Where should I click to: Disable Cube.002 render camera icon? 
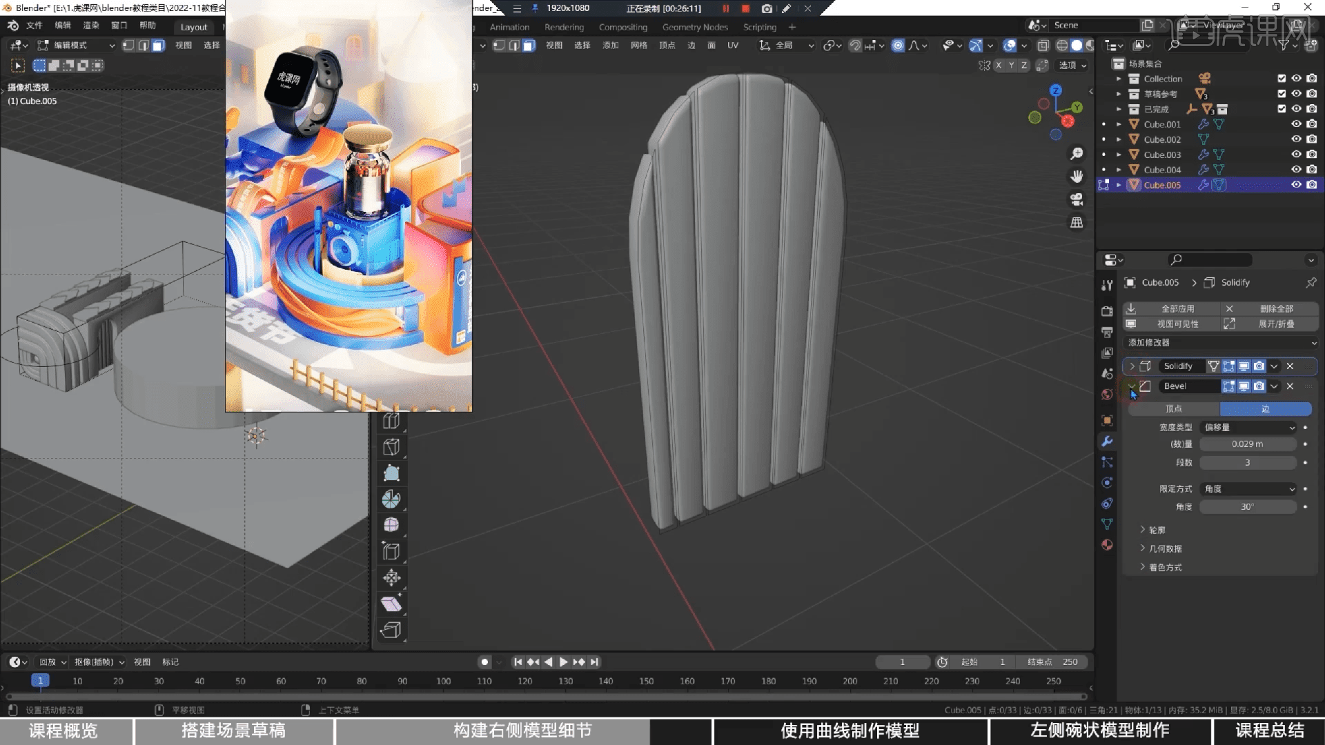tap(1312, 139)
